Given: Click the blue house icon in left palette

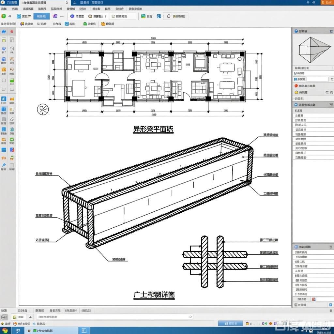Looking at the screenshot, I should (x=4, y=32).
